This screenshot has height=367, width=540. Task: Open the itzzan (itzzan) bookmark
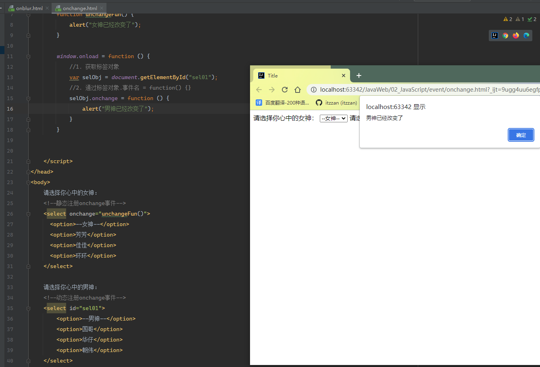(337, 103)
